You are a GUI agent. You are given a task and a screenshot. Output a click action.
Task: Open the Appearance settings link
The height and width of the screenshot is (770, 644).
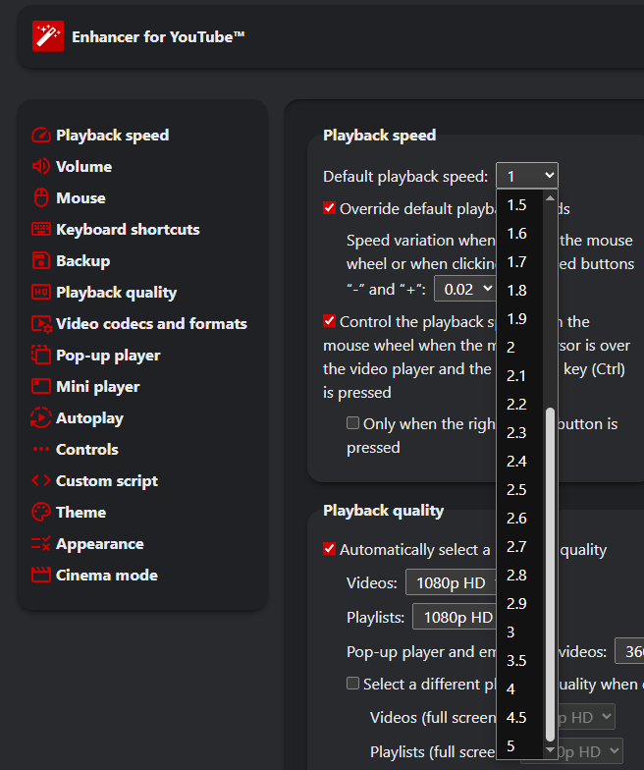pyautogui.click(x=100, y=544)
